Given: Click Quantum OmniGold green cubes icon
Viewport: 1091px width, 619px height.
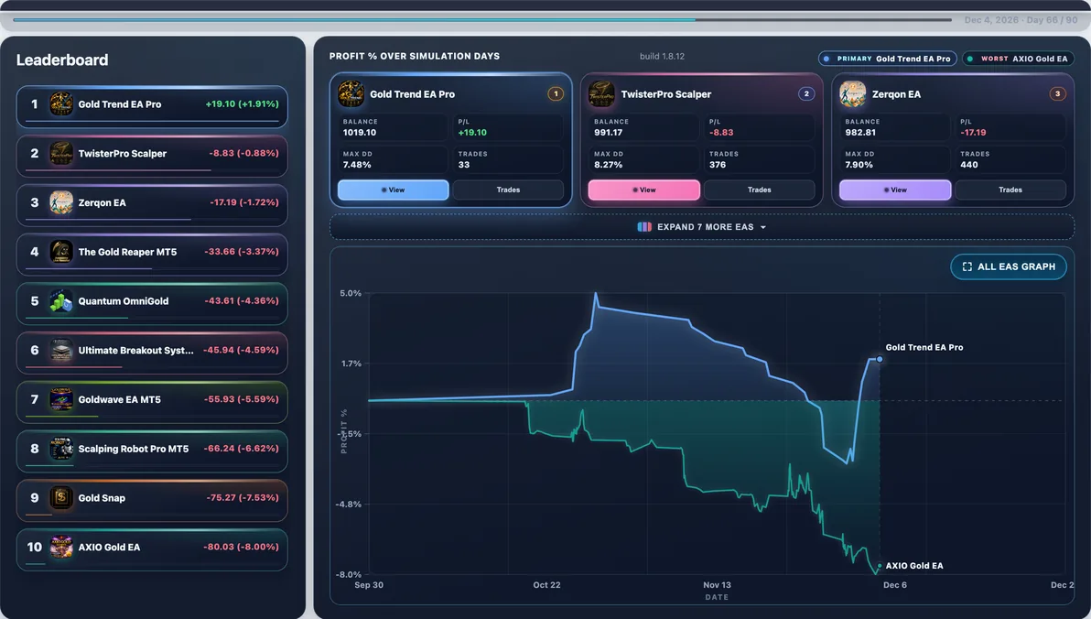Looking at the screenshot, I should coord(61,300).
